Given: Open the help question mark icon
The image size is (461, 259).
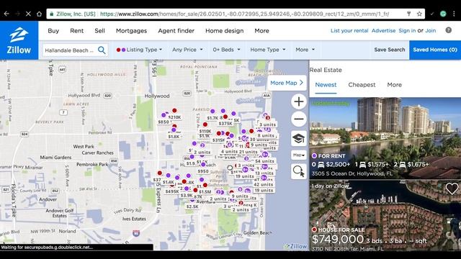Looking at the screenshot, I should pos(448,30).
